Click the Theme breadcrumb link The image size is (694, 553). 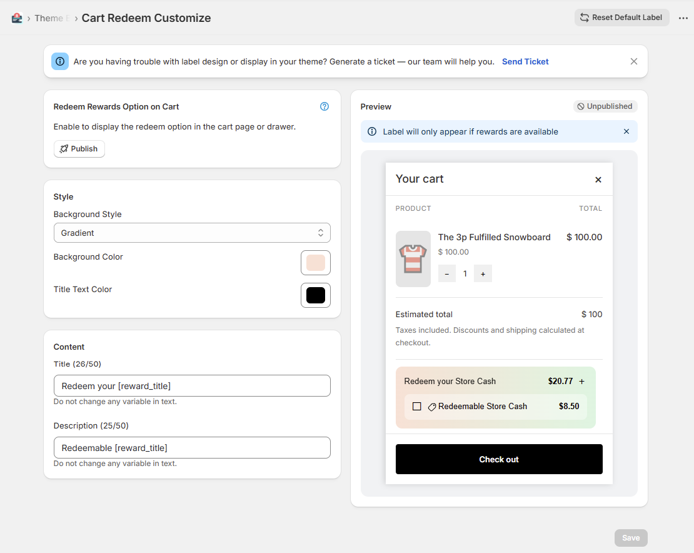pyautogui.click(x=50, y=18)
